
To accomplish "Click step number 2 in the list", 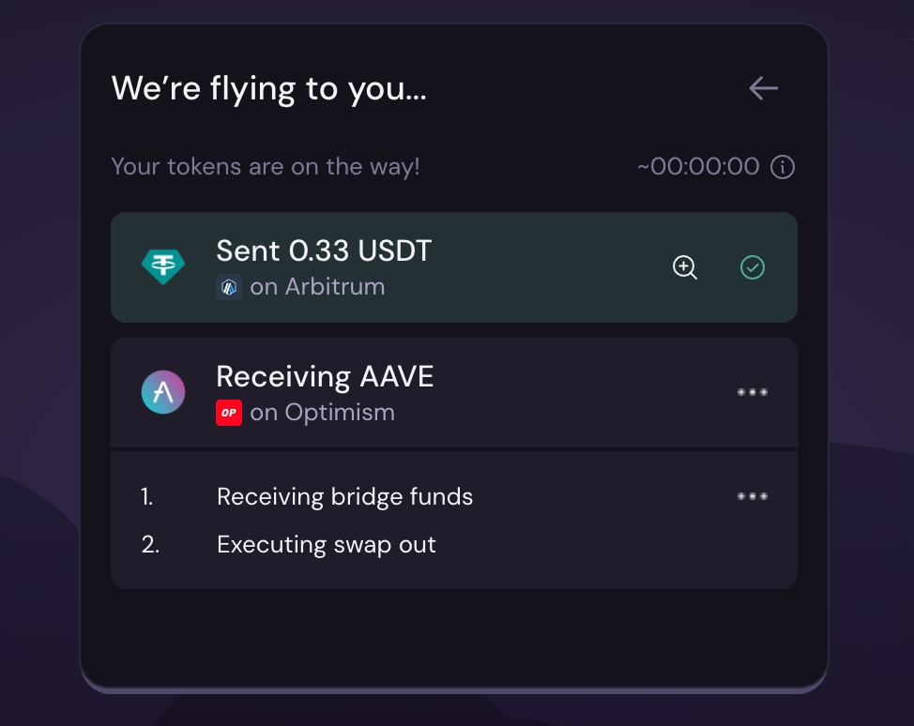I will click(150, 545).
